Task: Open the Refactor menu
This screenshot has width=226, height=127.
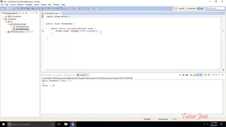Action: pyautogui.click(x=20, y=5)
